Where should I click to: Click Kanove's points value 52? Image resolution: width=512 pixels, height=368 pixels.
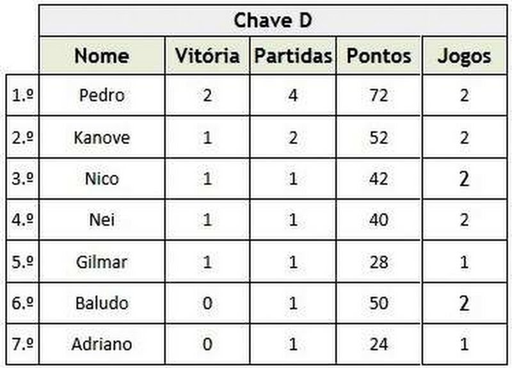[x=379, y=137]
